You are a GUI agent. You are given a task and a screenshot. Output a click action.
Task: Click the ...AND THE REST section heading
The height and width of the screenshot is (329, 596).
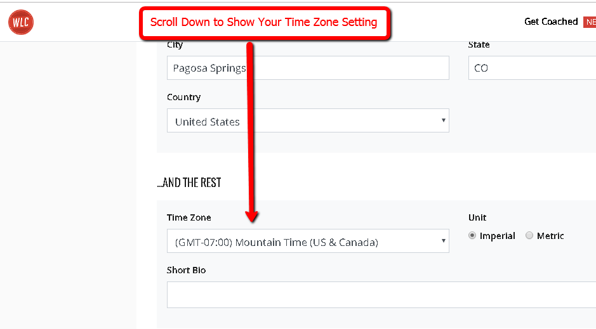click(x=189, y=183)
